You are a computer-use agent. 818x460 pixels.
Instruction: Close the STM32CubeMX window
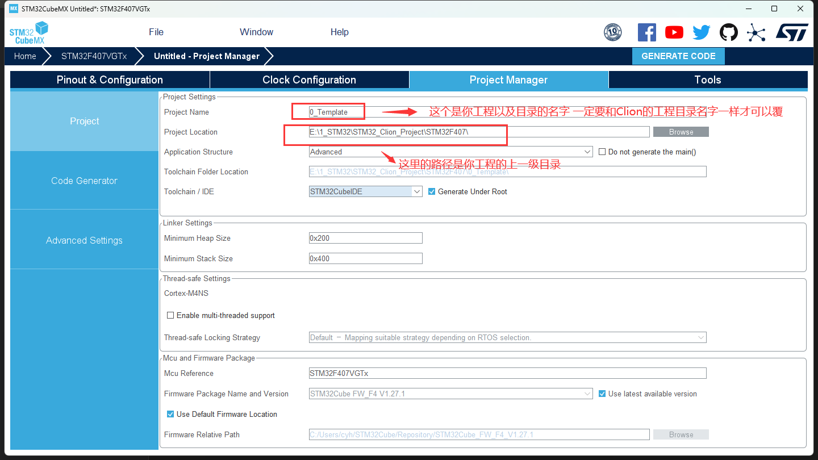pyautogui.click(x=800, y=9)
